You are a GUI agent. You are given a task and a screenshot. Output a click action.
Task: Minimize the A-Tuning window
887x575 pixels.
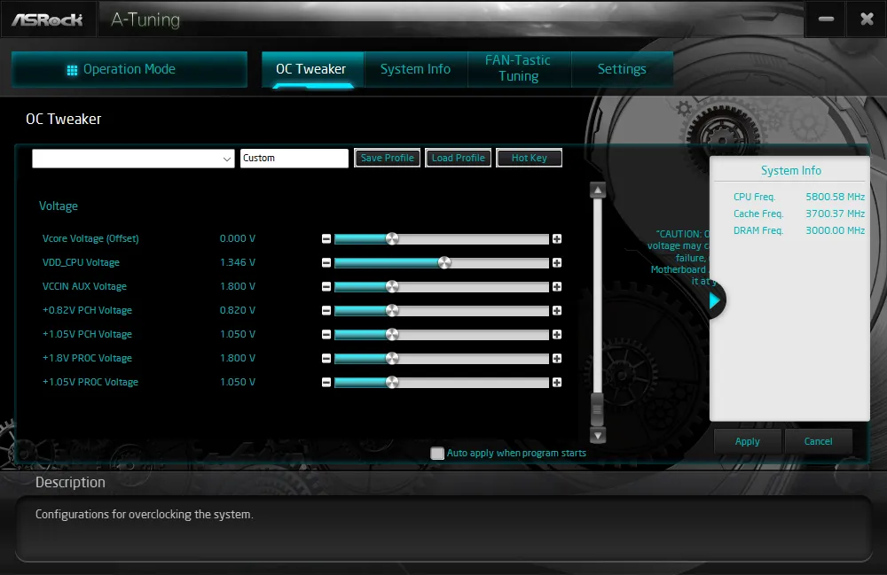click(826, 19)
